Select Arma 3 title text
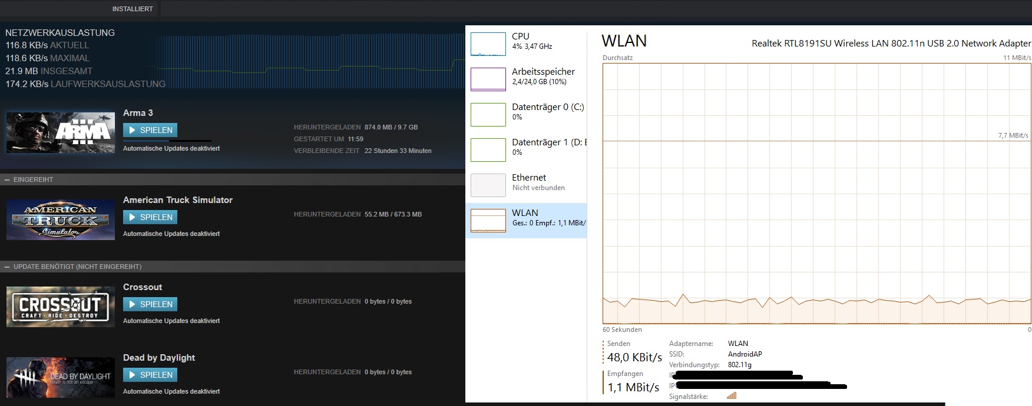This screenshot has height=406, width=1032. coord(138,113)
